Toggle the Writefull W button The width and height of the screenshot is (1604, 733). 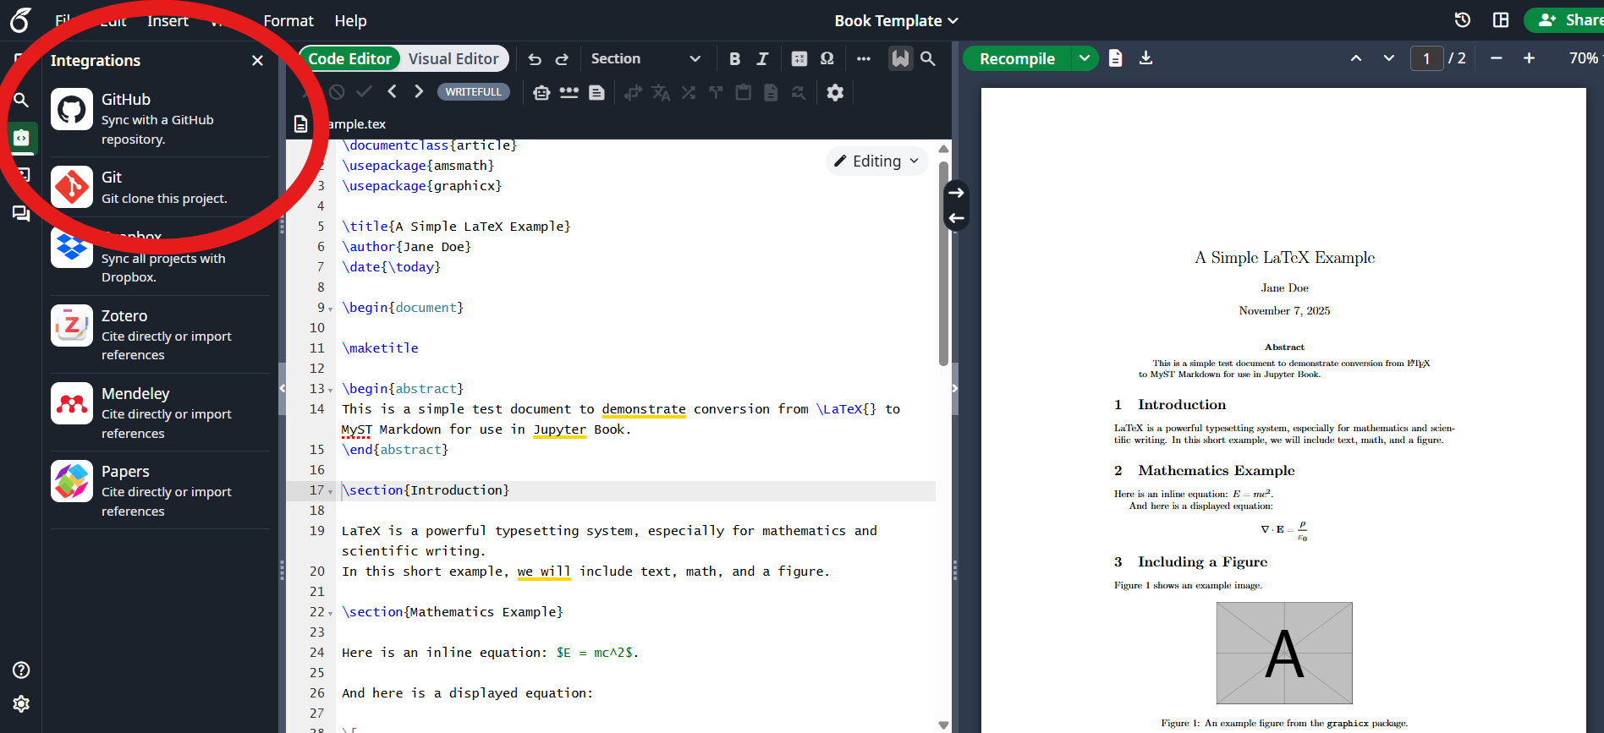tap(900, 58)
